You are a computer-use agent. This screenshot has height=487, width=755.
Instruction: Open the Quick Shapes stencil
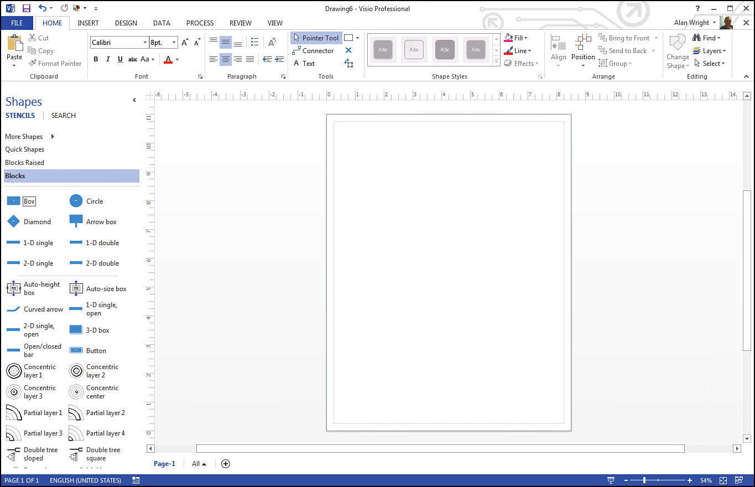click(x=24, y=149)
